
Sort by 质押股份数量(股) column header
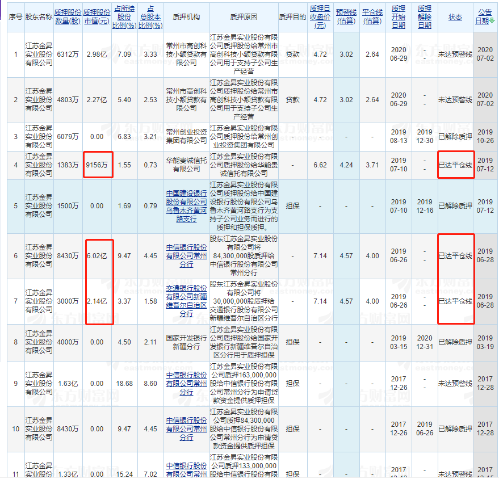pos(68,17)
